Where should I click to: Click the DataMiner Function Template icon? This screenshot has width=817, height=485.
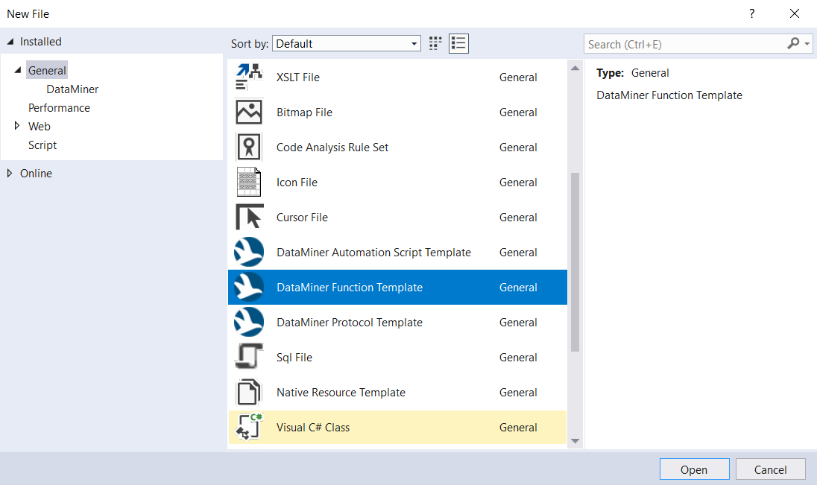tap(248, 287)
